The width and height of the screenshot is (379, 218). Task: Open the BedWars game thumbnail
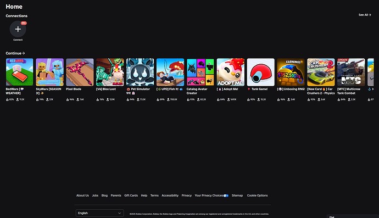[x=20, y=72]
